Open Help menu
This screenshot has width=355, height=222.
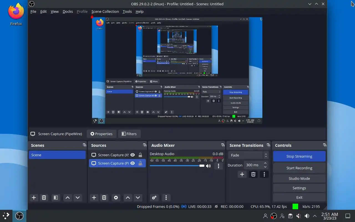point(140,11)
